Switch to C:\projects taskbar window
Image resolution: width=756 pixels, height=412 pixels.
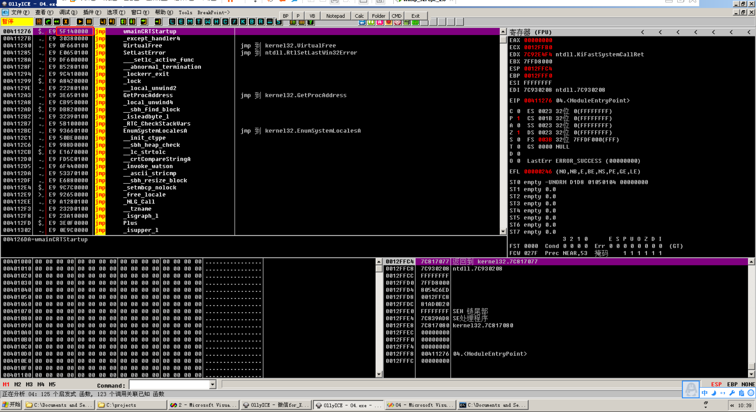tap(131, 405)
